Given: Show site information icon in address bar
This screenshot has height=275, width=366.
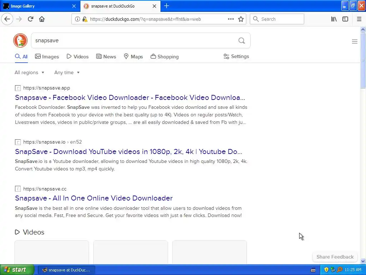Looking at the screenshot, I should click(x=77, y=19).
